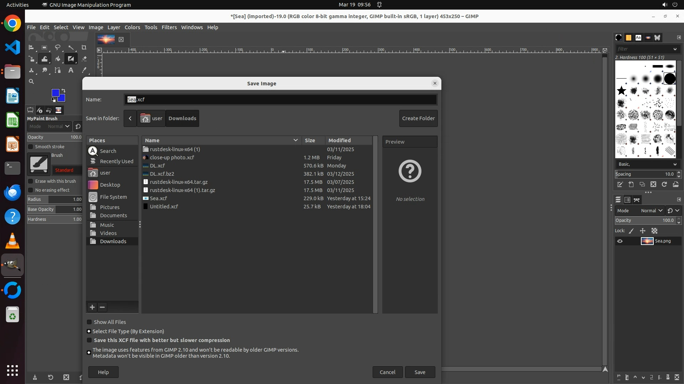Enable better but slower compression checkbox

click(x=89, y=340)
